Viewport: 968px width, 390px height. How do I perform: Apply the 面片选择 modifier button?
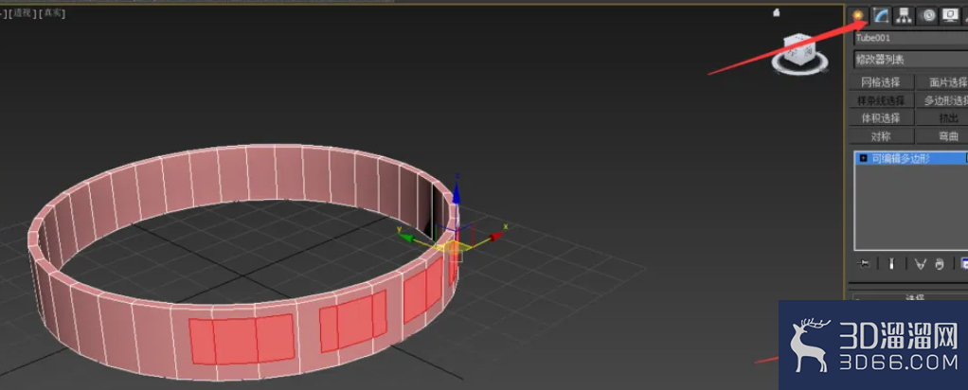942,82
